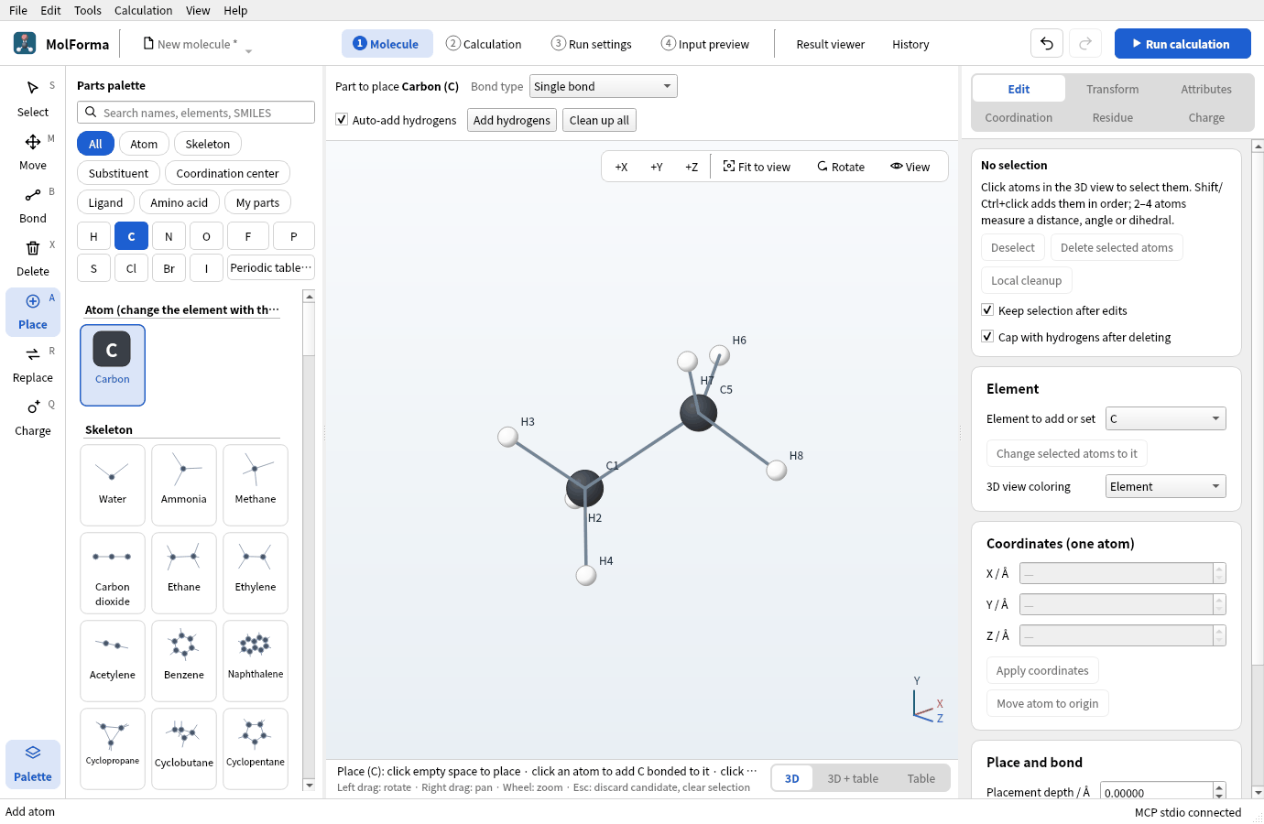Open the Charge tool
1264x824 pixels.
click(x=33, y=417)
